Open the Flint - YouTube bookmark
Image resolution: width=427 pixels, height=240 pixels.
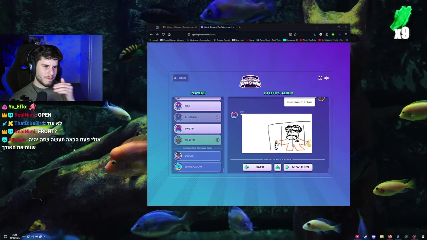point(308,40)
